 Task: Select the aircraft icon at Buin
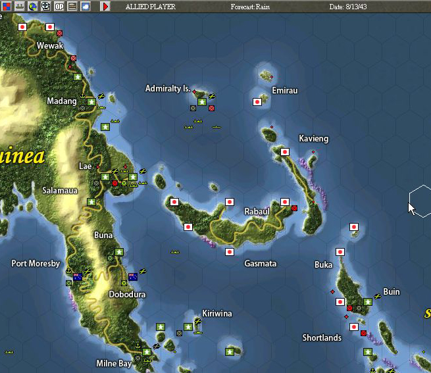tap(378, 296)
